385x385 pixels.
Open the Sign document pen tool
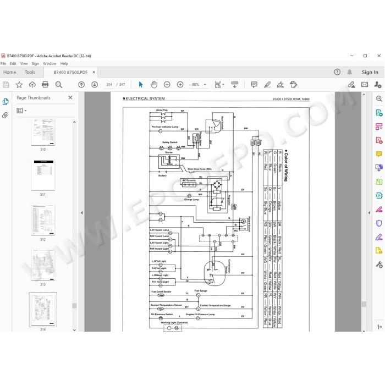tap(280, 85)
